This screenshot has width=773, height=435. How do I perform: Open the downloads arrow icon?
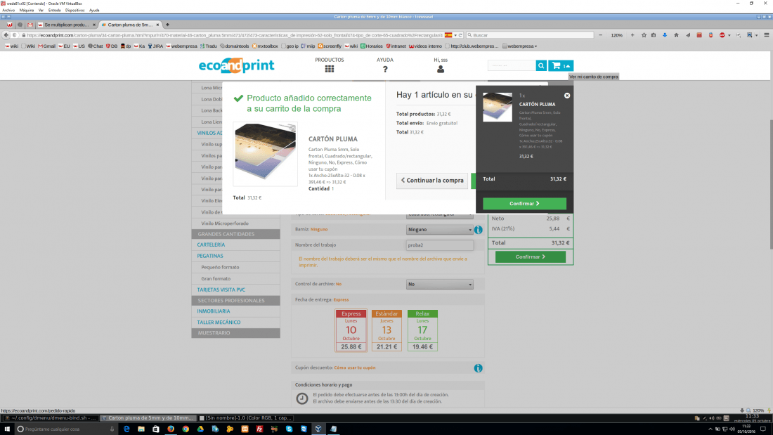coord(665,35)
